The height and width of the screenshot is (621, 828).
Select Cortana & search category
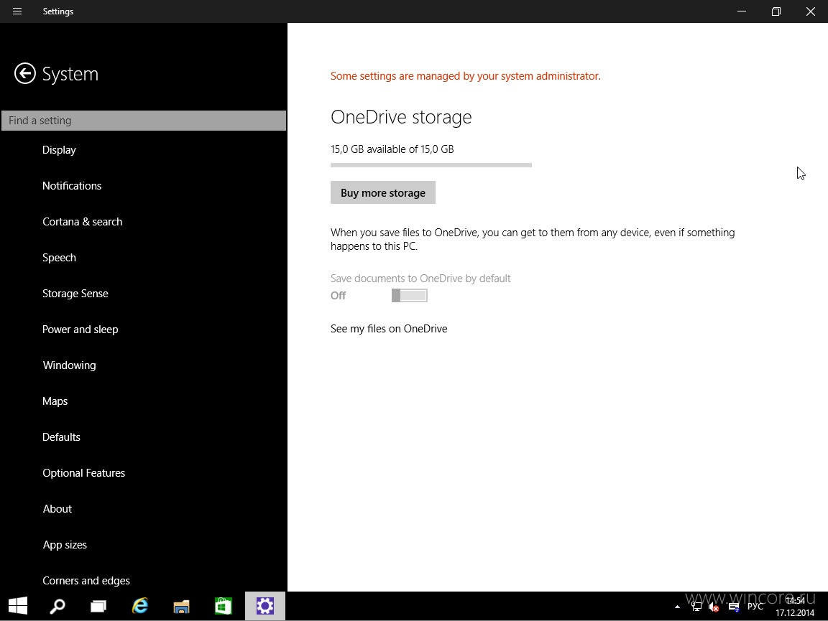(83, 222)
